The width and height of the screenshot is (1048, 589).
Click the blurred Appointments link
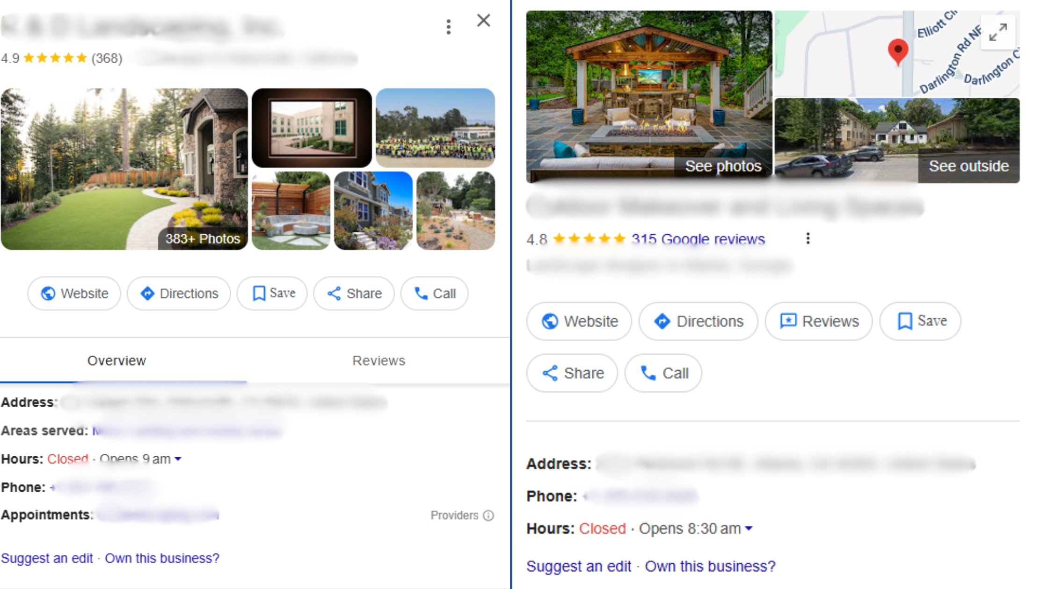coord(158,515)
